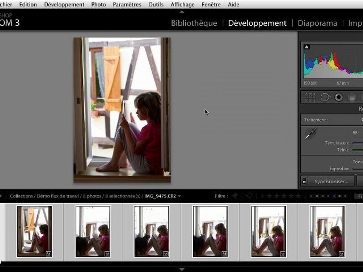This screenshot has width=363, height=272.
Task: Toggle shadow clipping triangle in histogram
Action: click(307, 47)
